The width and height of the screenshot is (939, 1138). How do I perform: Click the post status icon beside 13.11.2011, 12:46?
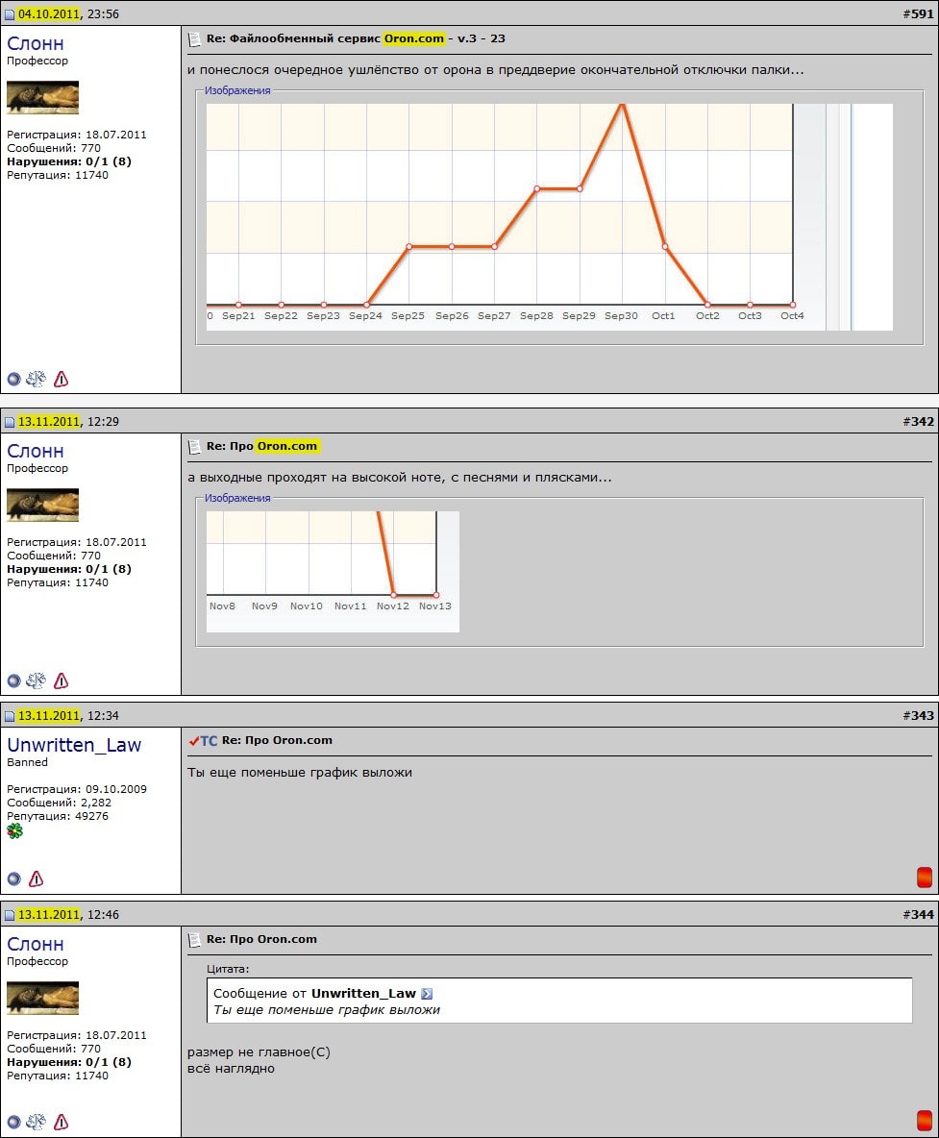pyautogui.click(x=10, y=915)
